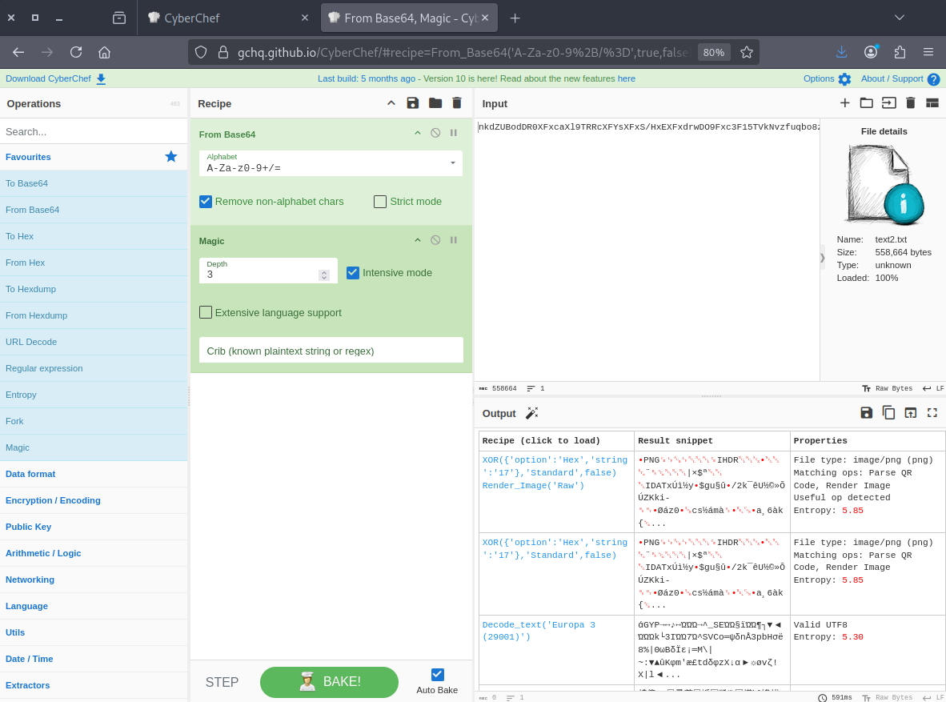Set a breakpoint on Magic operation
This screenshot has width=946, height=702.
(454, 240)
